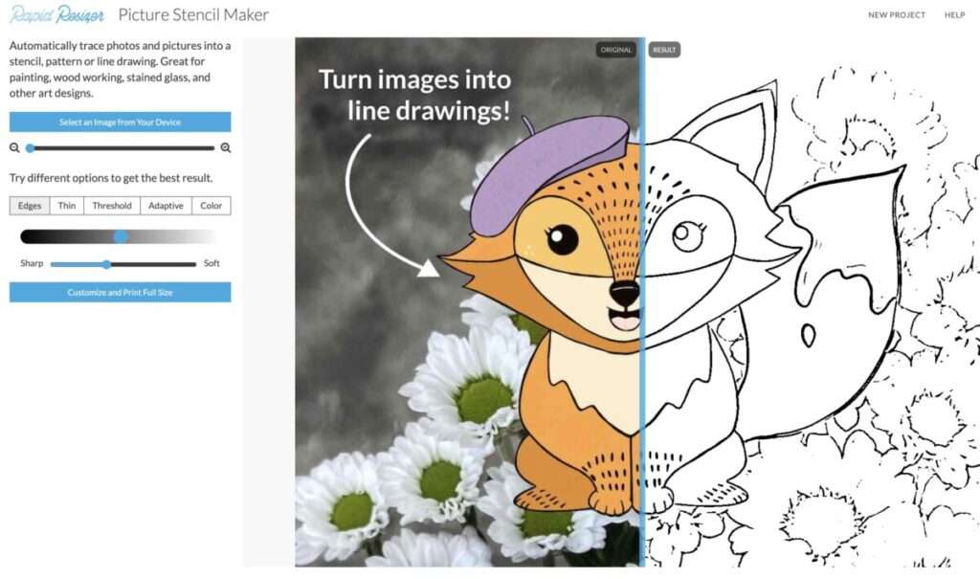Click the handle on the black-to-white gradient slider
This screenshot has height=579, width=980.
pos(121,236)
